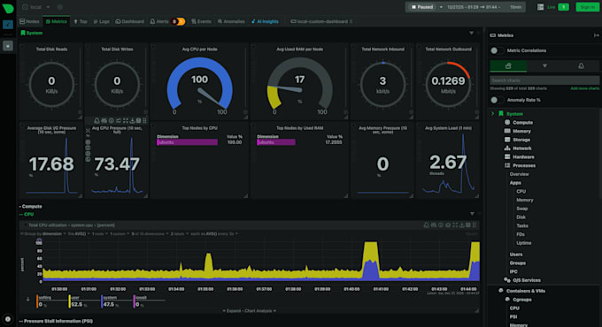Click the Sign in button
This screenshot has width=602, height=327.
[587, 7]
